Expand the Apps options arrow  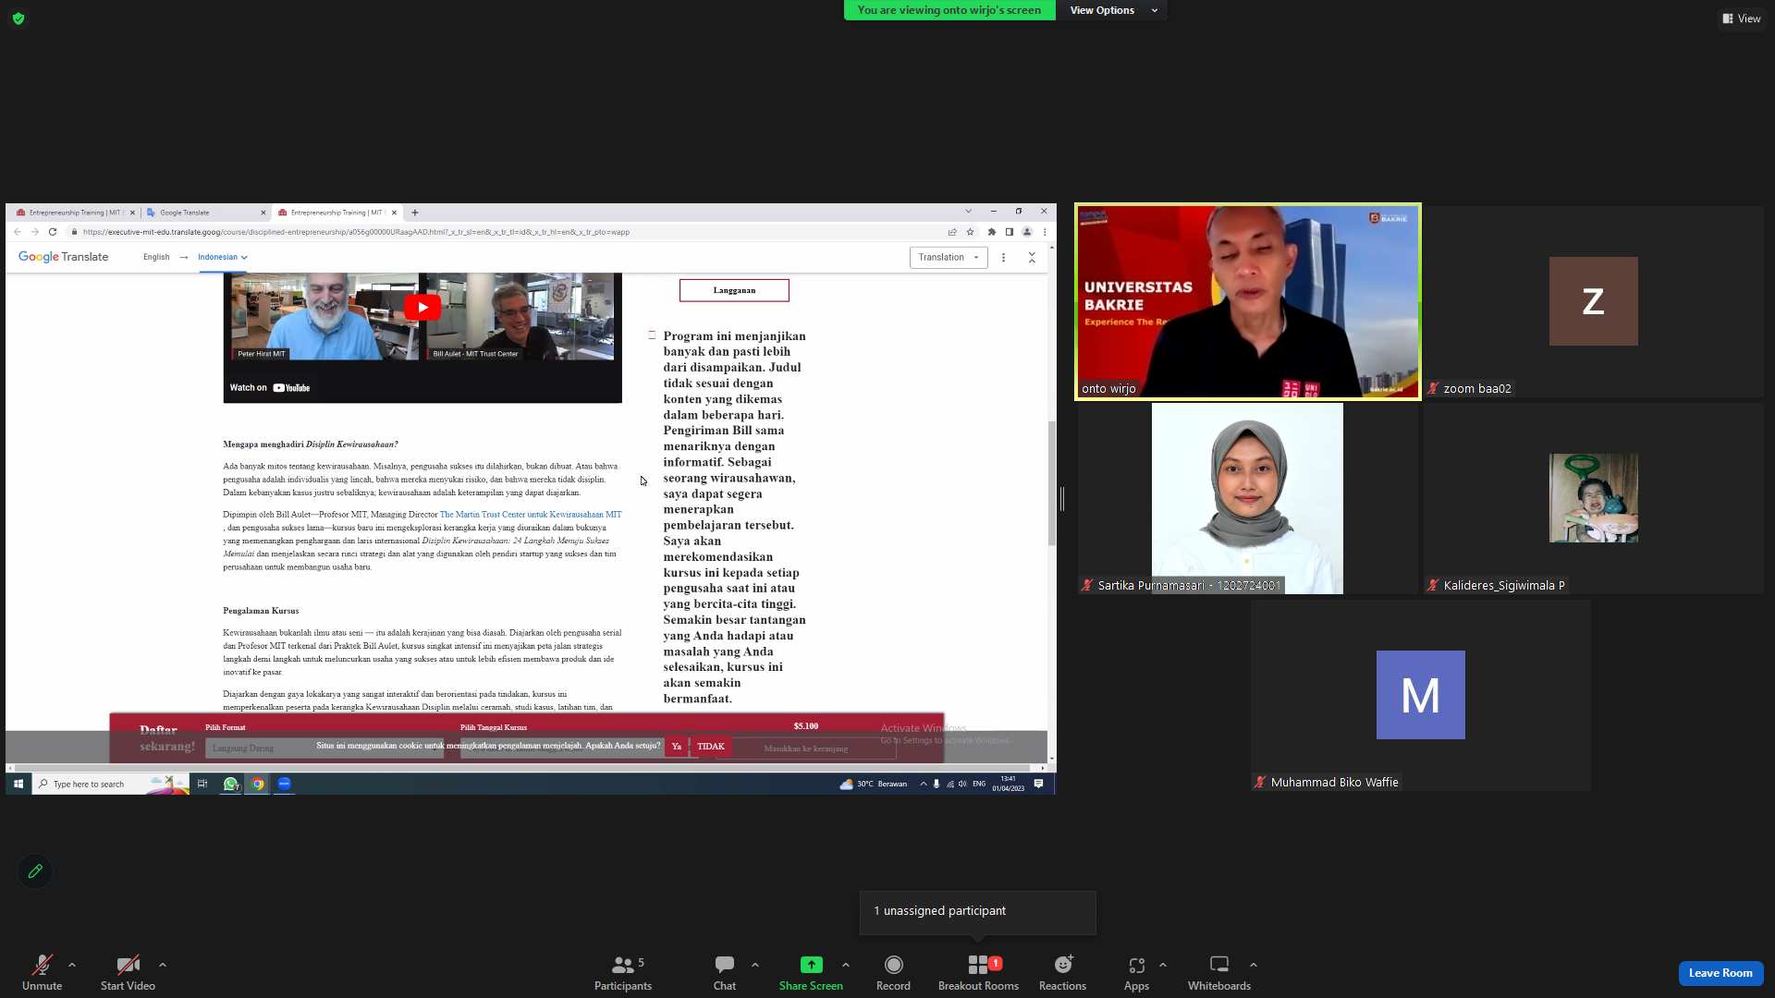click(1163, 965)
